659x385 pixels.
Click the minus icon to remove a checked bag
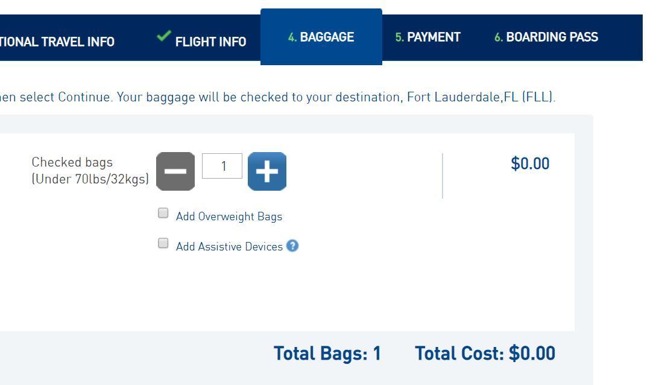(x=175, y=171)
